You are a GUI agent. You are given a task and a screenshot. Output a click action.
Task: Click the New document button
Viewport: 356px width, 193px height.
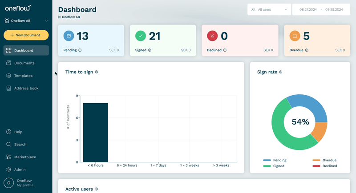point(26,35)
